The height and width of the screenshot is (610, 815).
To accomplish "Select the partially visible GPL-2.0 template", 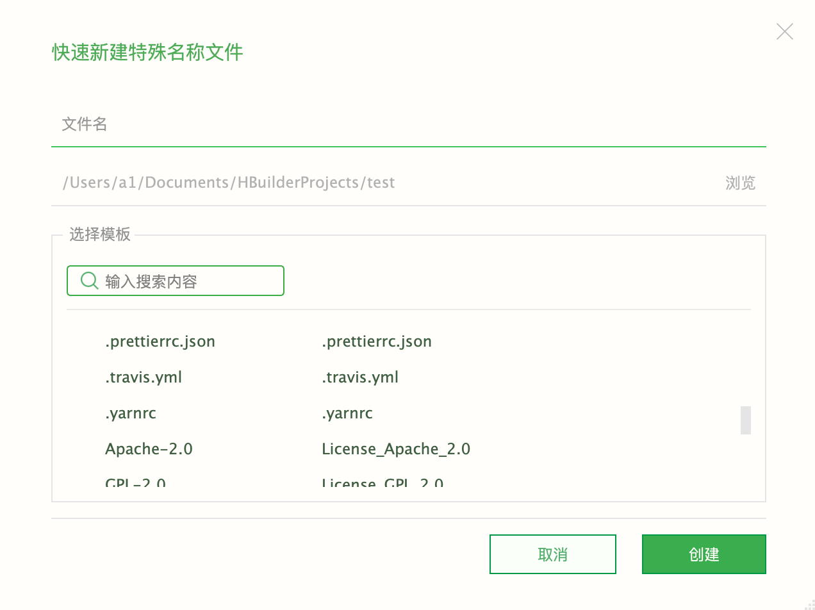I will click(x=136, y=482).
